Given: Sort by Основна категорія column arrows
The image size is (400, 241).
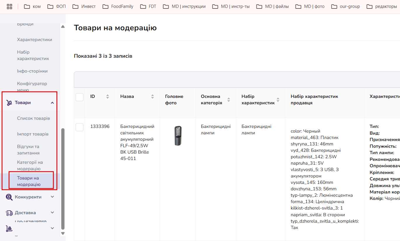Looking at the screenshot, I should (x=229, y=100).
